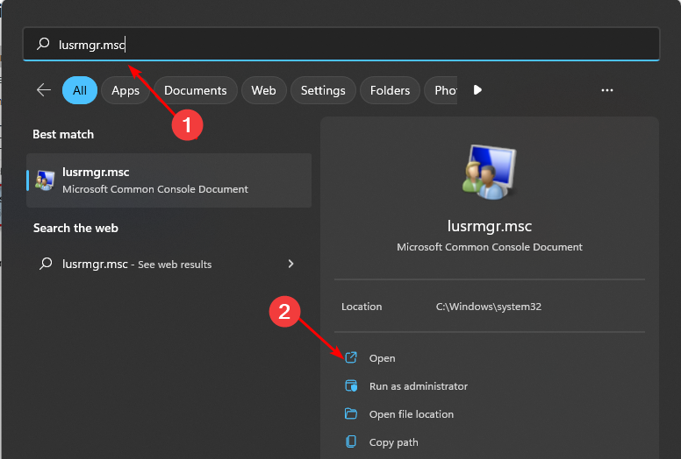Choose Run as administrator

point(419,386)
